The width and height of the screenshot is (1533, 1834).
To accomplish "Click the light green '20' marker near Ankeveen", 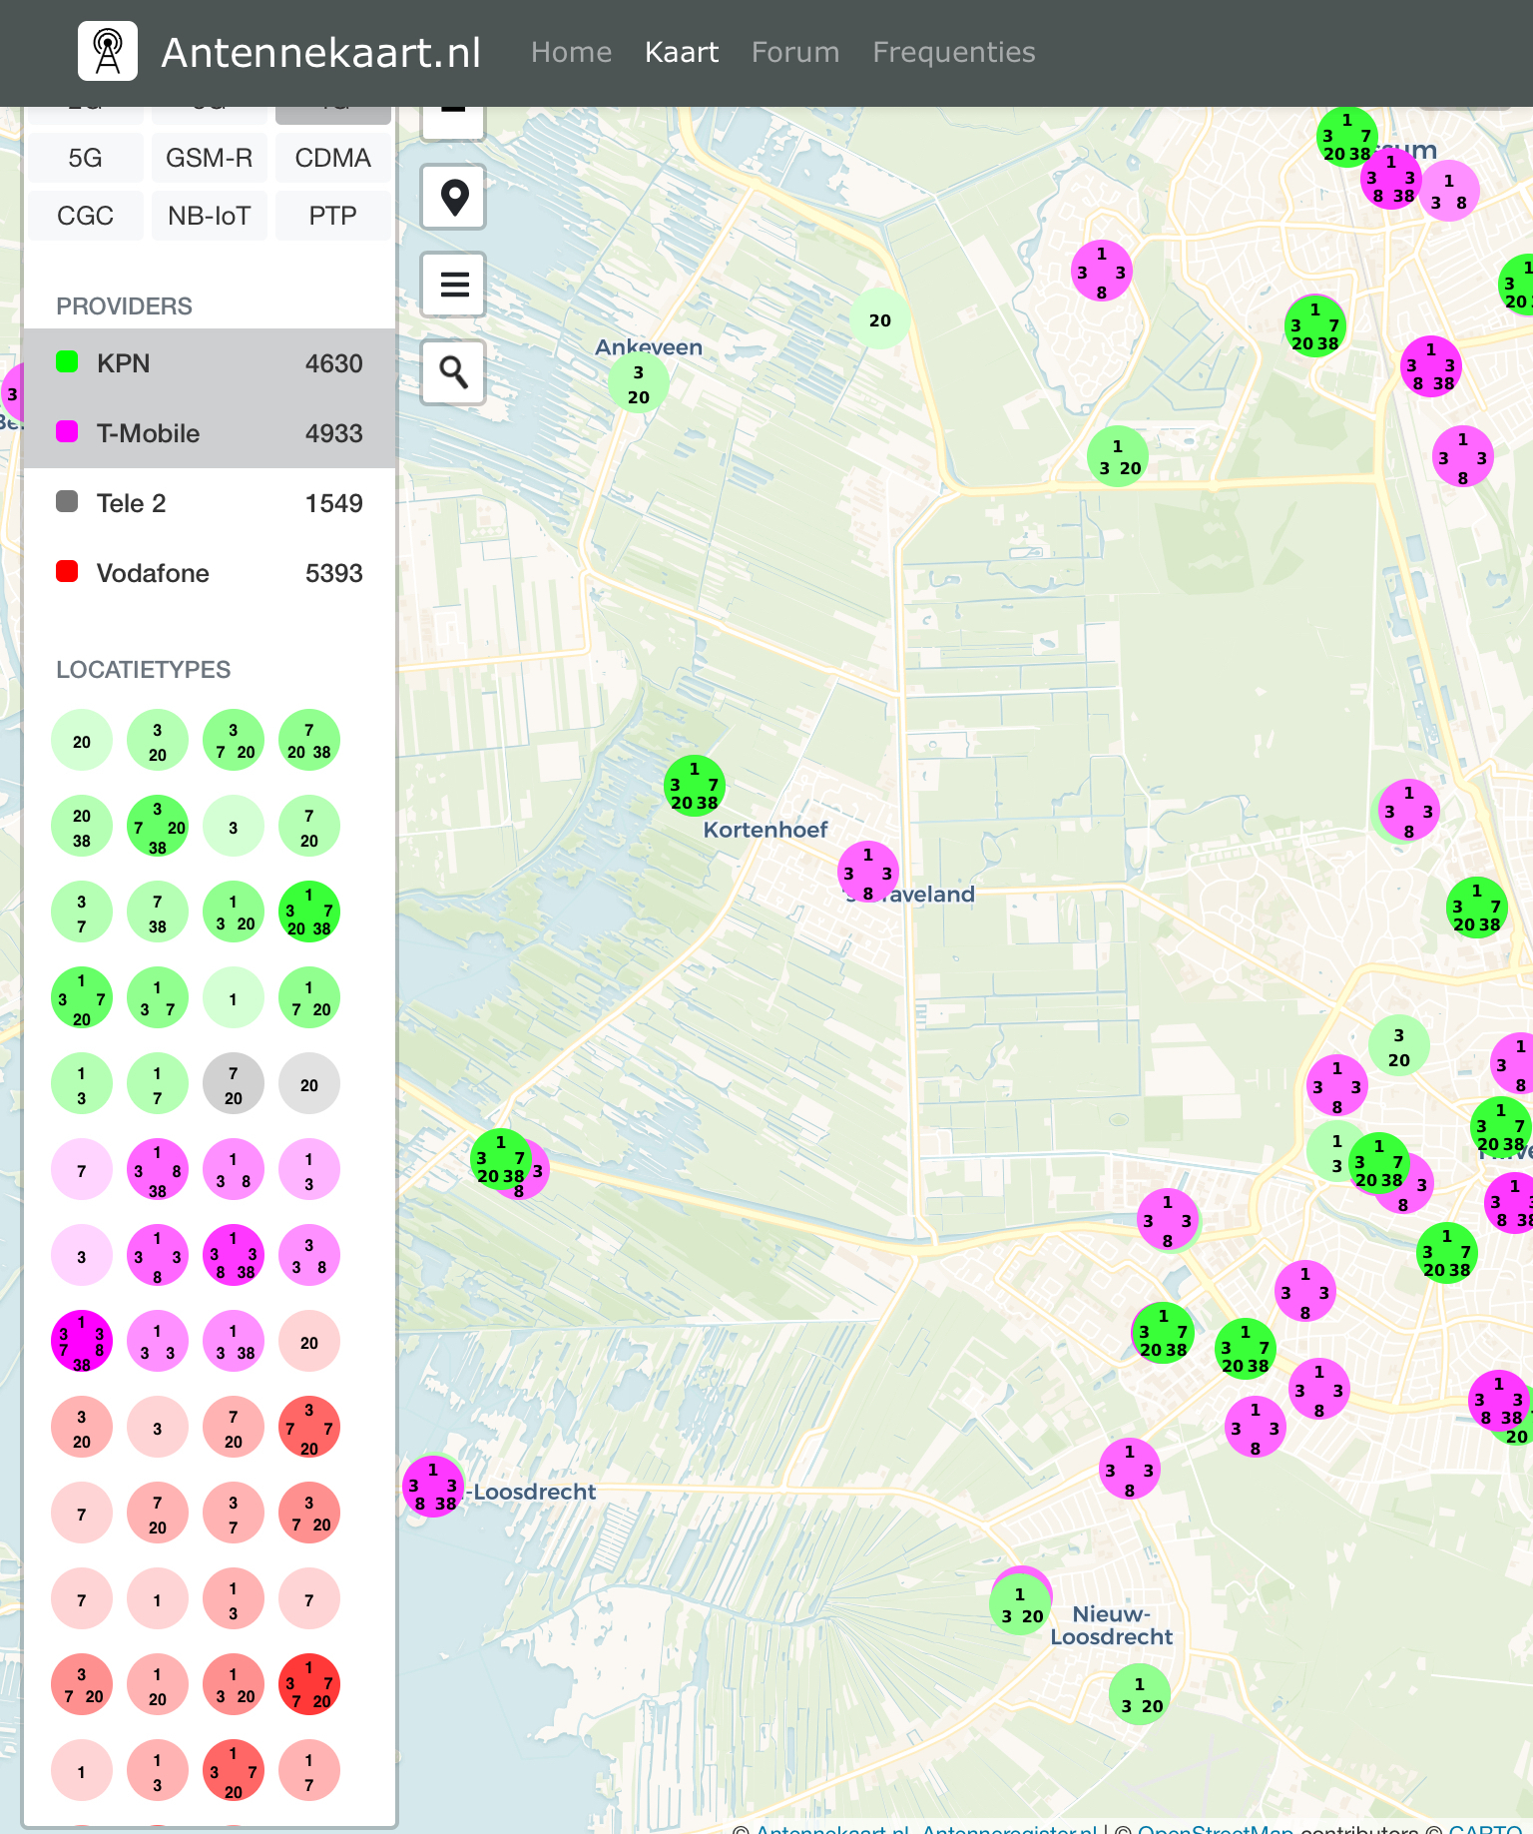I will click(x=880, y=319).
